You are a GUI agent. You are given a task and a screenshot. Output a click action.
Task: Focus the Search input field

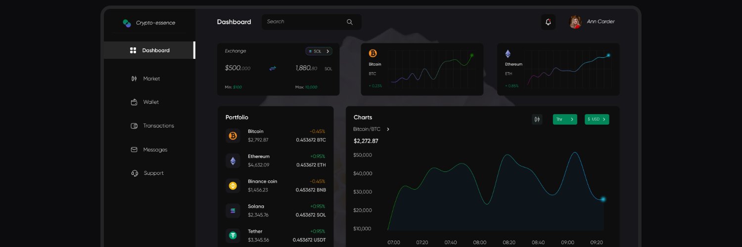pyautogui.click(x=312, y=22)
